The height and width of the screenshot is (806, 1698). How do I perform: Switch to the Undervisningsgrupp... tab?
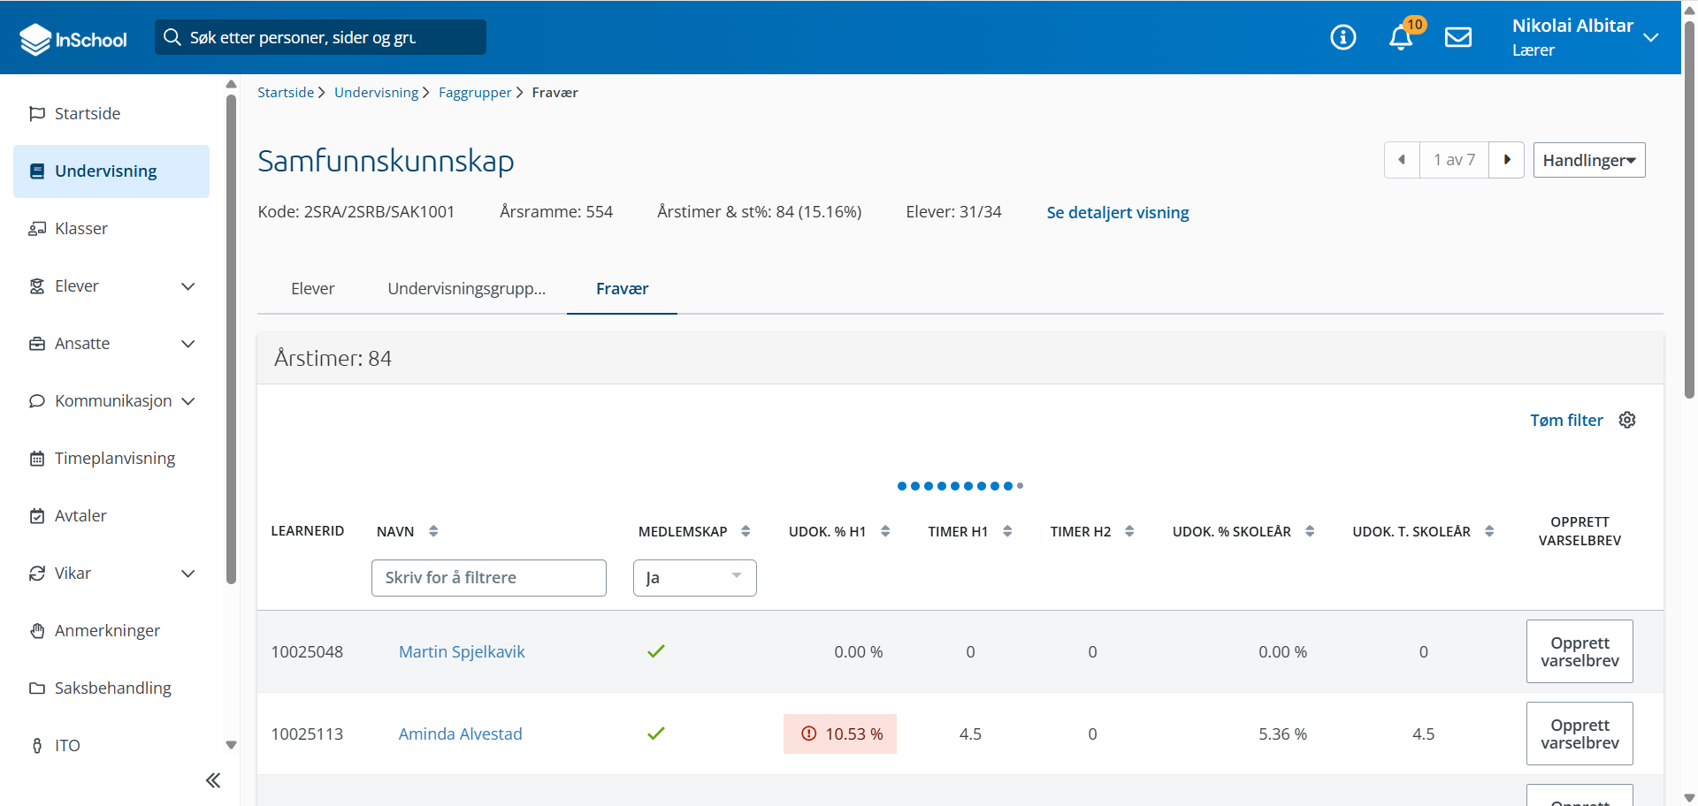tap(466, 288)
